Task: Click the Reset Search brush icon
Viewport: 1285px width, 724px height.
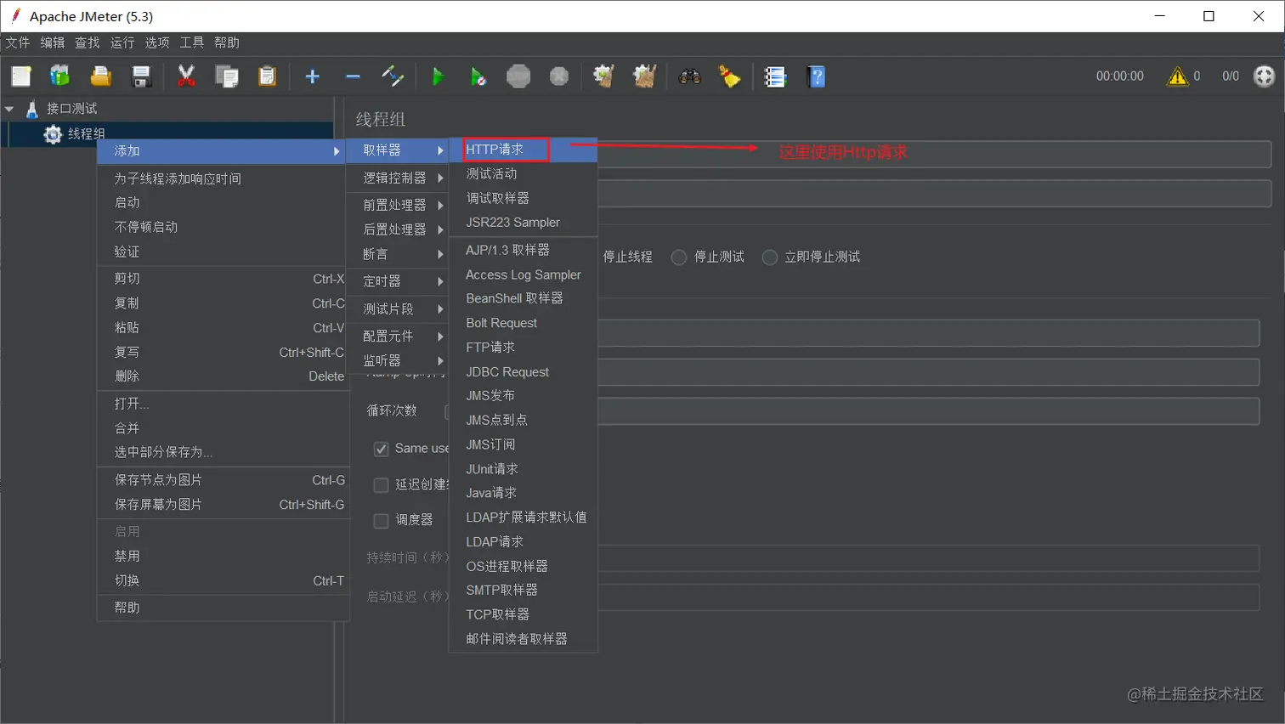Action: (x=730, y=76)
